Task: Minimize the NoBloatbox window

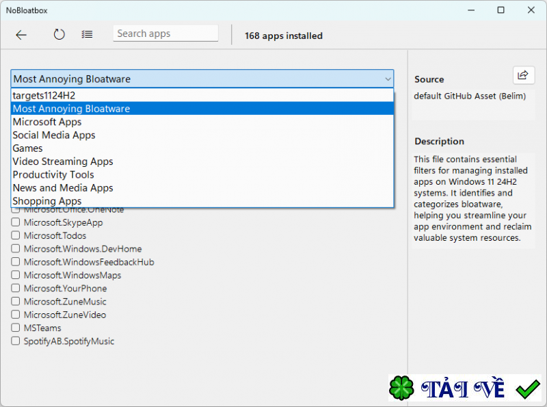Action: pyautogui.click(x=471, y=10)
